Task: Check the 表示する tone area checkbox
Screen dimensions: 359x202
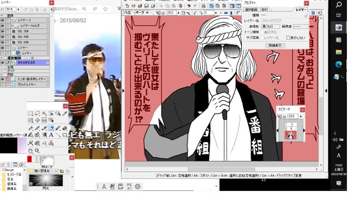Action: [262, 32]
